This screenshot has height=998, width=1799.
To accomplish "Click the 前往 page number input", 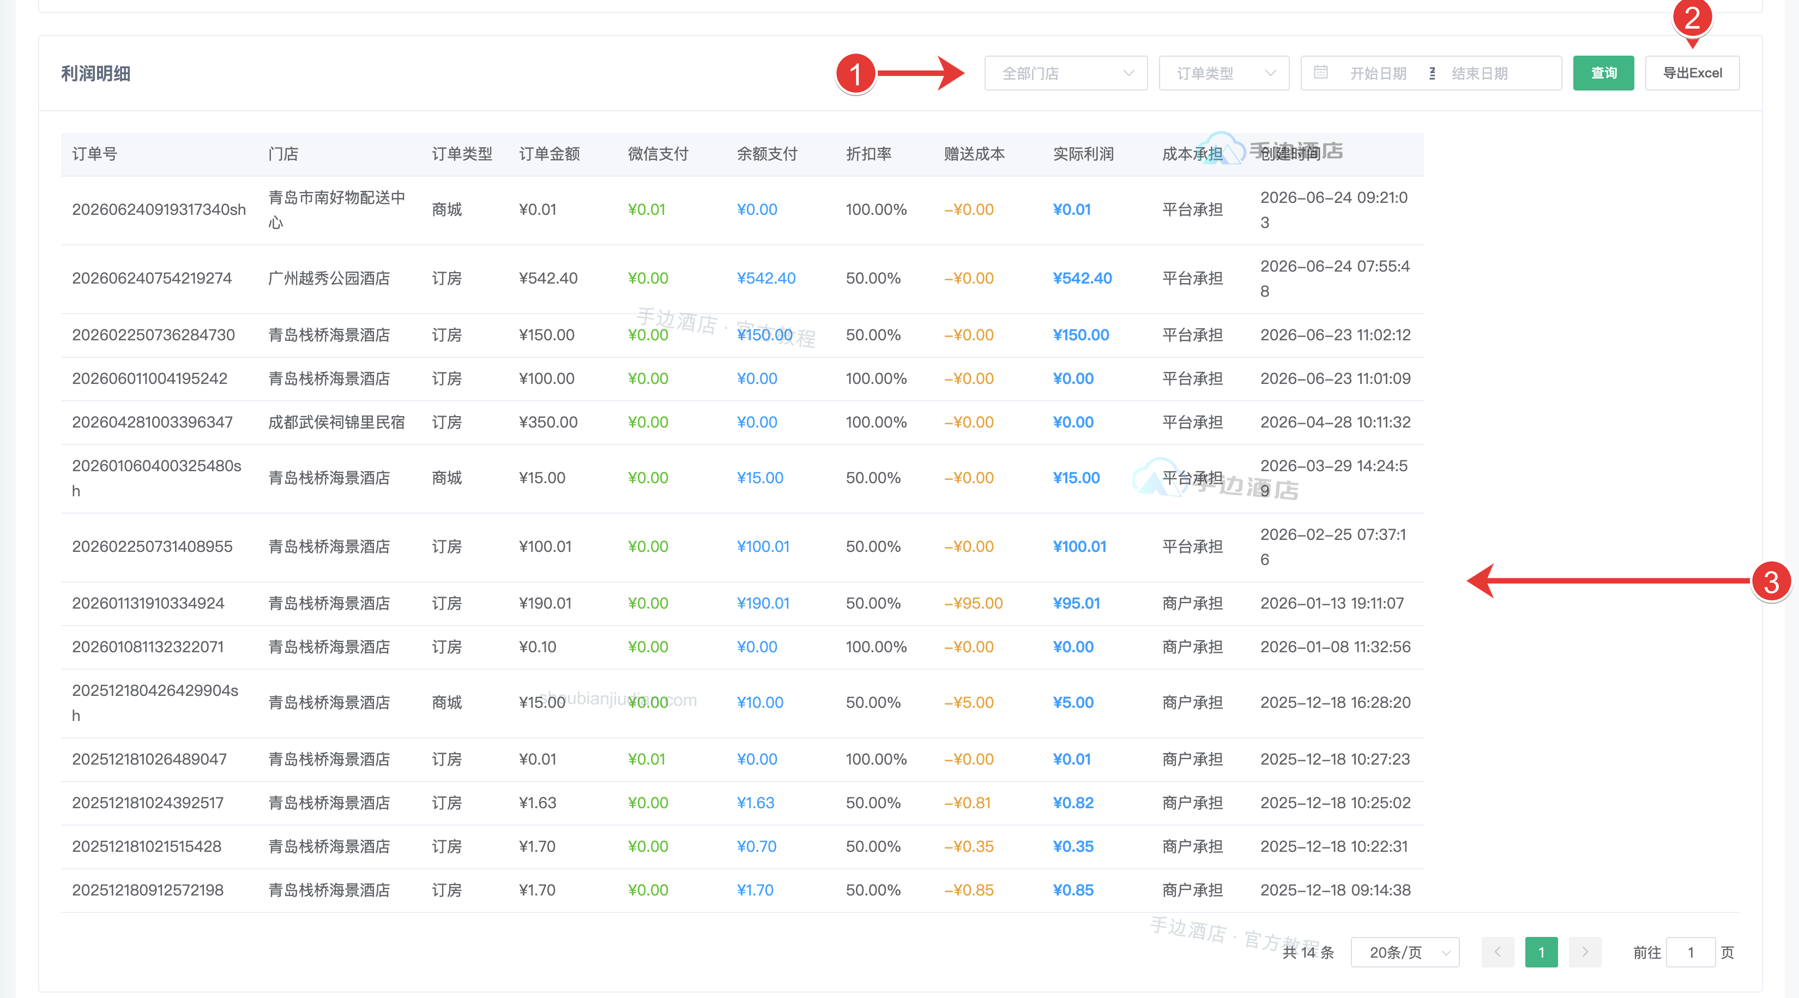I will click(1691, 953).
